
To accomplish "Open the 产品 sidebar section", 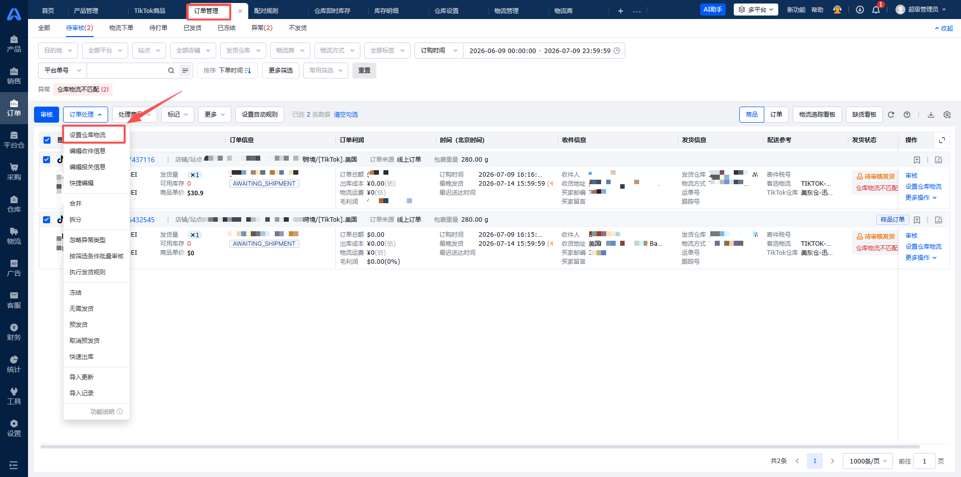I will coord(14,44).
